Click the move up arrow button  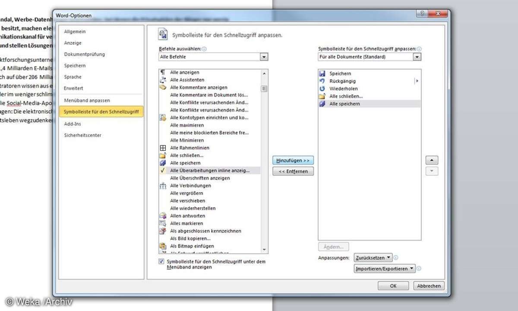432,160
